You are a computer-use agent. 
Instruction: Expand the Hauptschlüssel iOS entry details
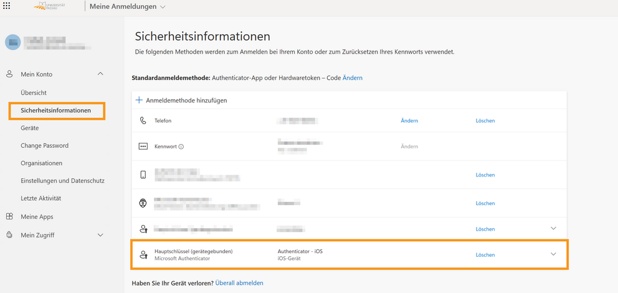pos(553,254)
